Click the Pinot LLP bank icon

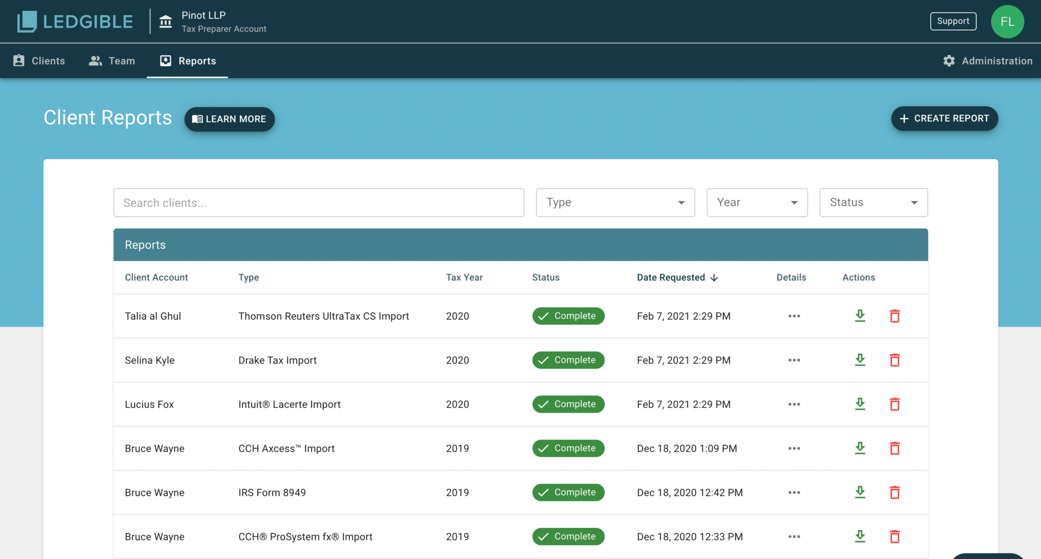coord(166,22)
